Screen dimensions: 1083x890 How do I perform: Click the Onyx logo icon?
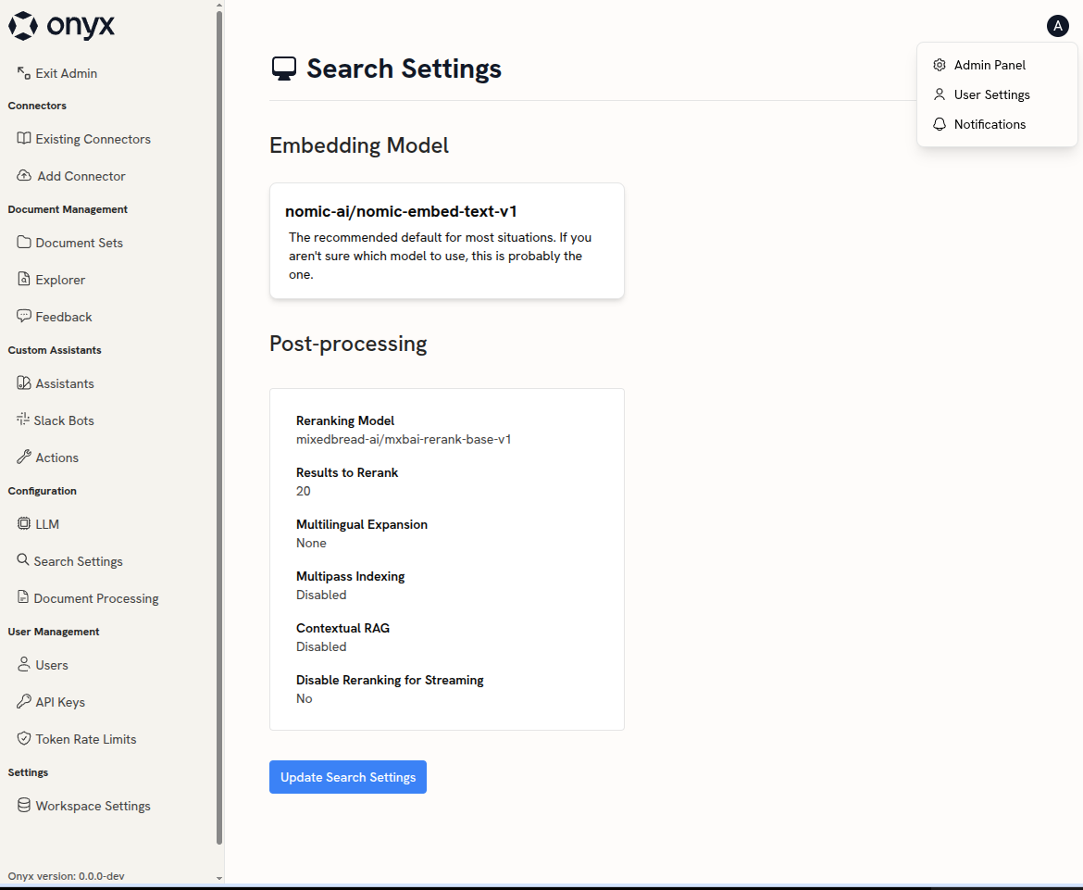[23, 26]
